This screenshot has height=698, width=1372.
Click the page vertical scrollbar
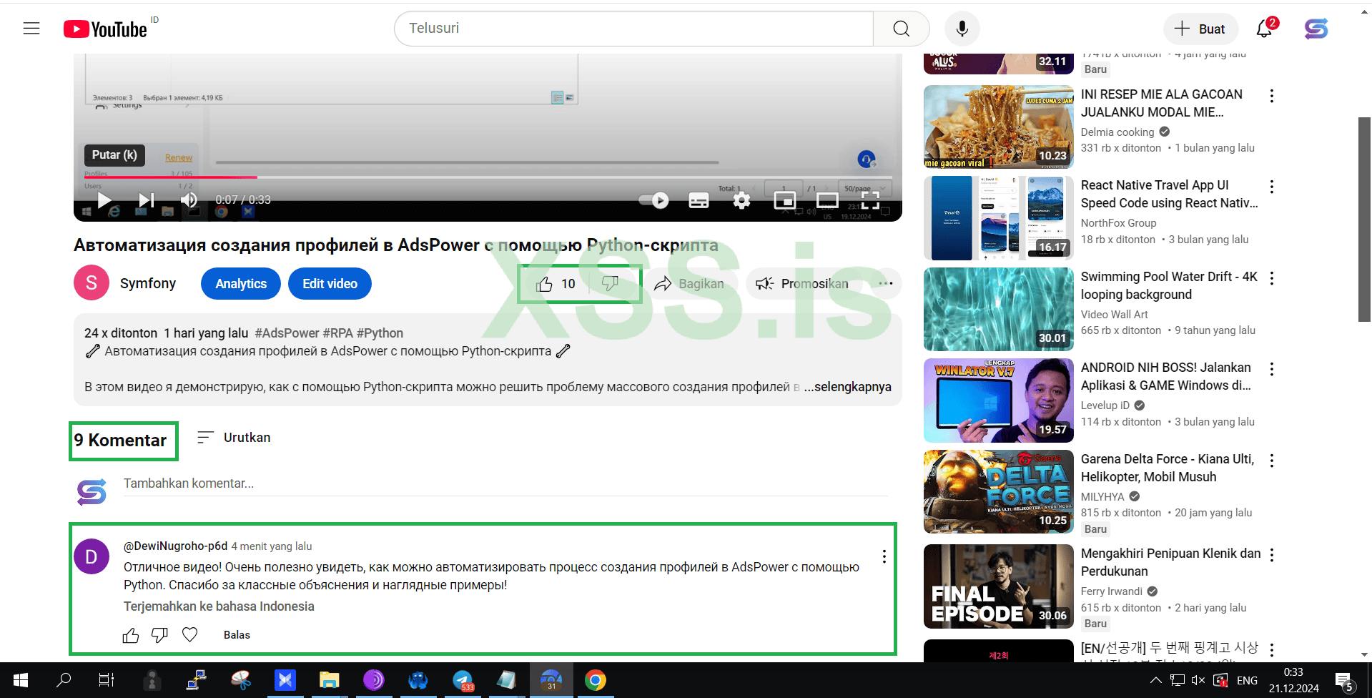coord(1364,219)
